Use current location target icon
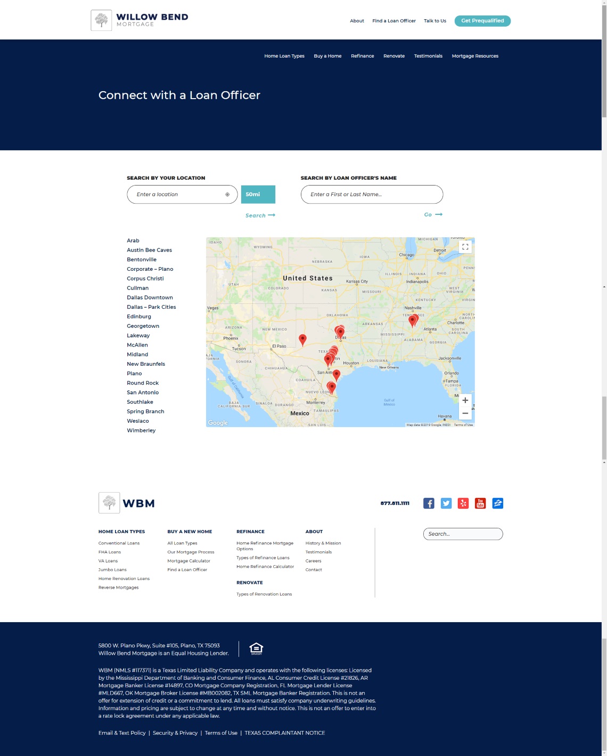Image resolution: width=607 pixels, height=756 pixels. coord(227,195)
